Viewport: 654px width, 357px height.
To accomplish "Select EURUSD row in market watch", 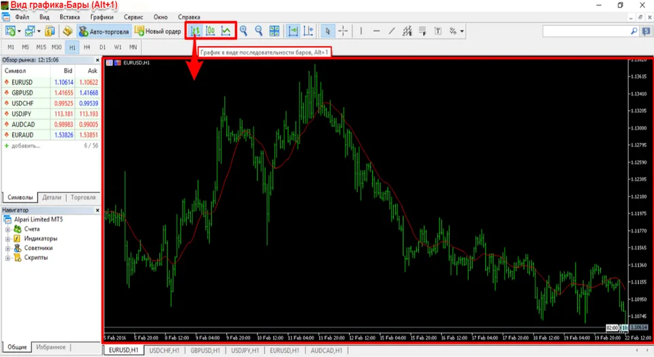I will 51,82.
